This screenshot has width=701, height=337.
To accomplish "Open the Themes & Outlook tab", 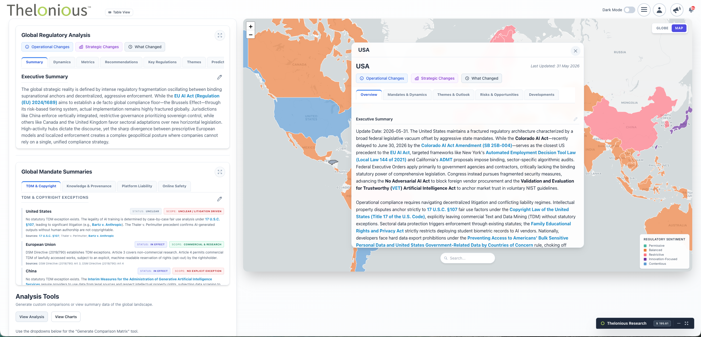I will 453,95.
